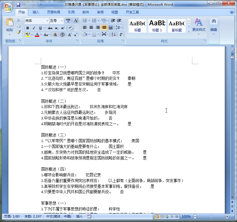This screenshot has width=237, height=222.
Task: Open bullets list dropdown
Action: tap(89, 20)
